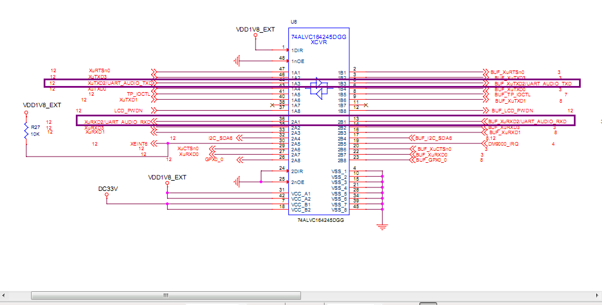Select the blue 74ALVC164245DGG part name

319,37
